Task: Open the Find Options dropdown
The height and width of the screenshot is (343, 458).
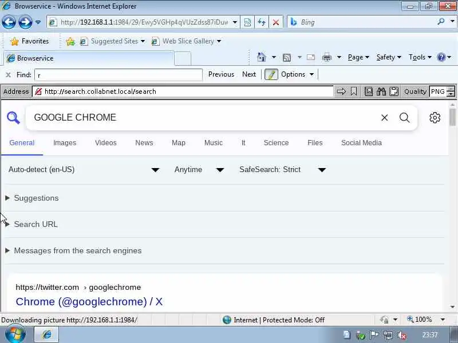Action: click(x=297, y=74)
